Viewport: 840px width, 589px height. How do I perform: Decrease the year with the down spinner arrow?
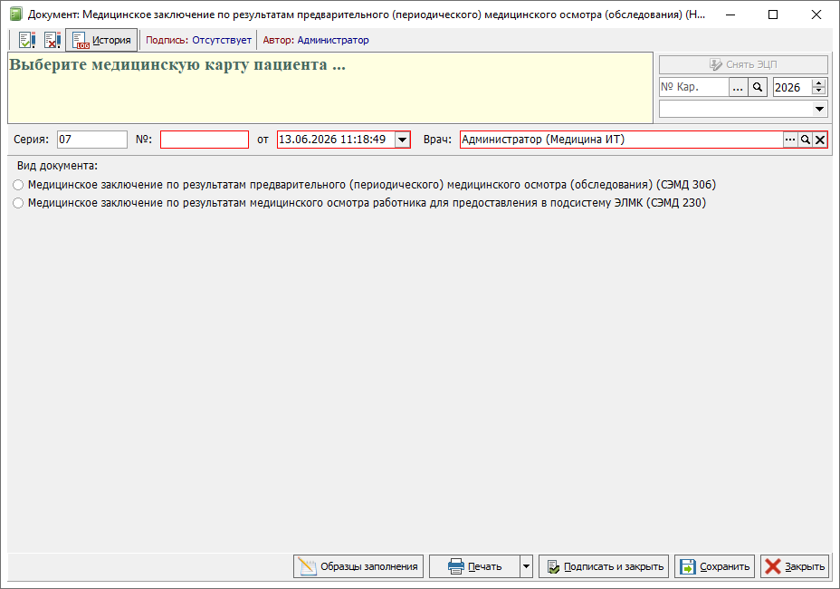[818, 92]
